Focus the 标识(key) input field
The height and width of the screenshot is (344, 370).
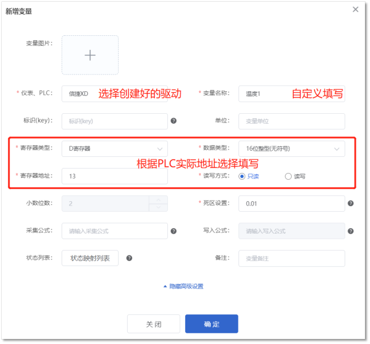pos(115,121)
